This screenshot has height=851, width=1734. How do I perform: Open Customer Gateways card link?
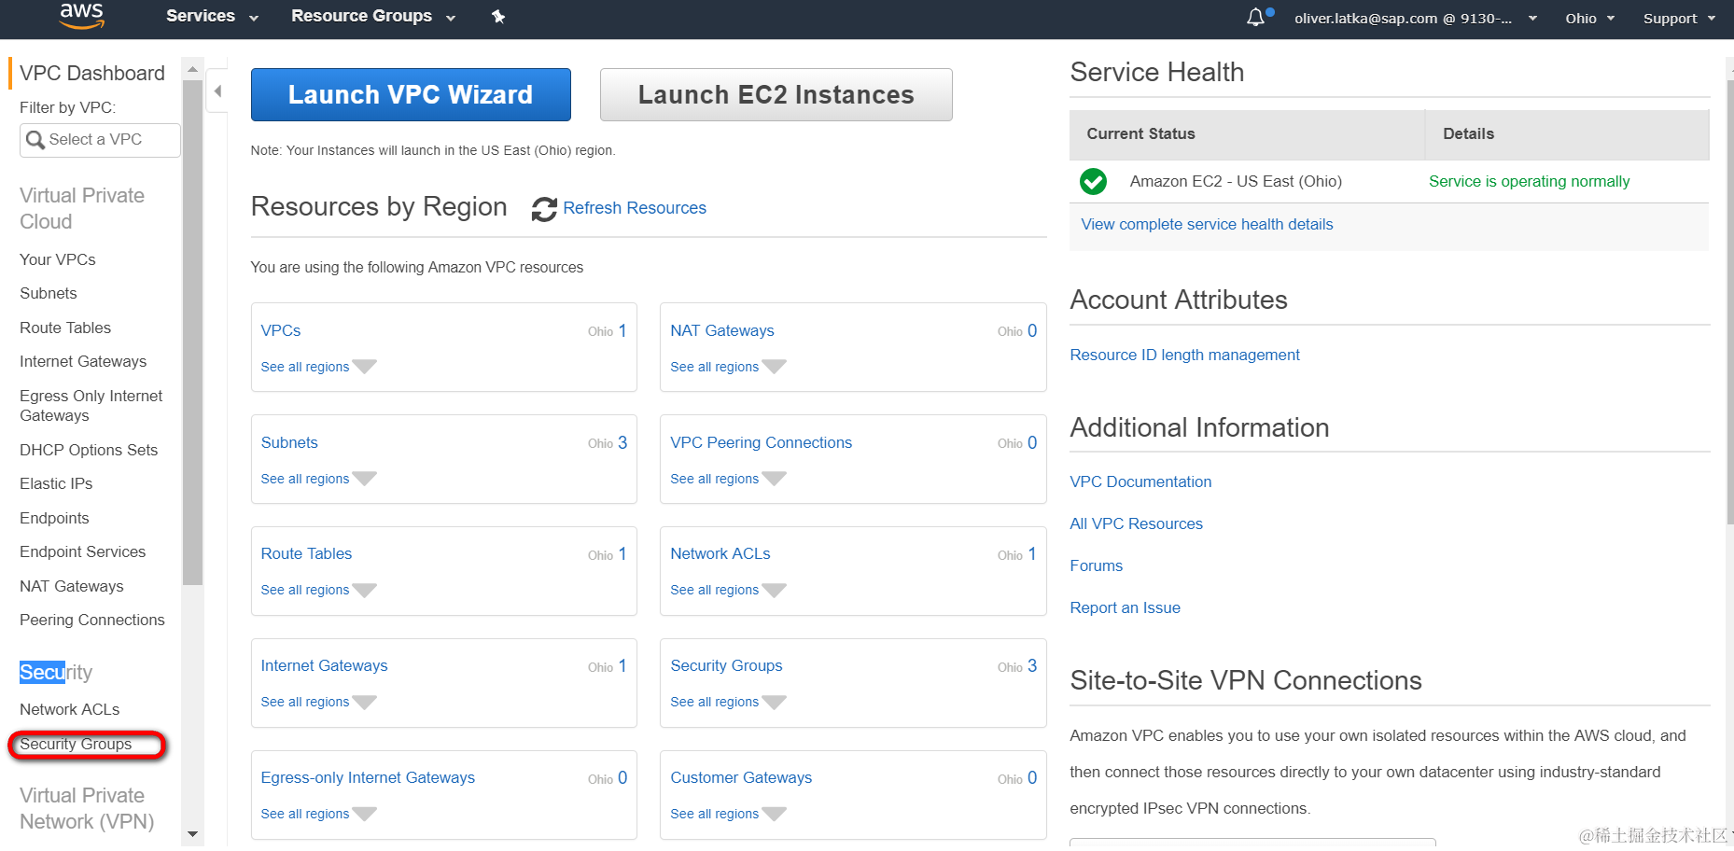click(x=741, y=777)
